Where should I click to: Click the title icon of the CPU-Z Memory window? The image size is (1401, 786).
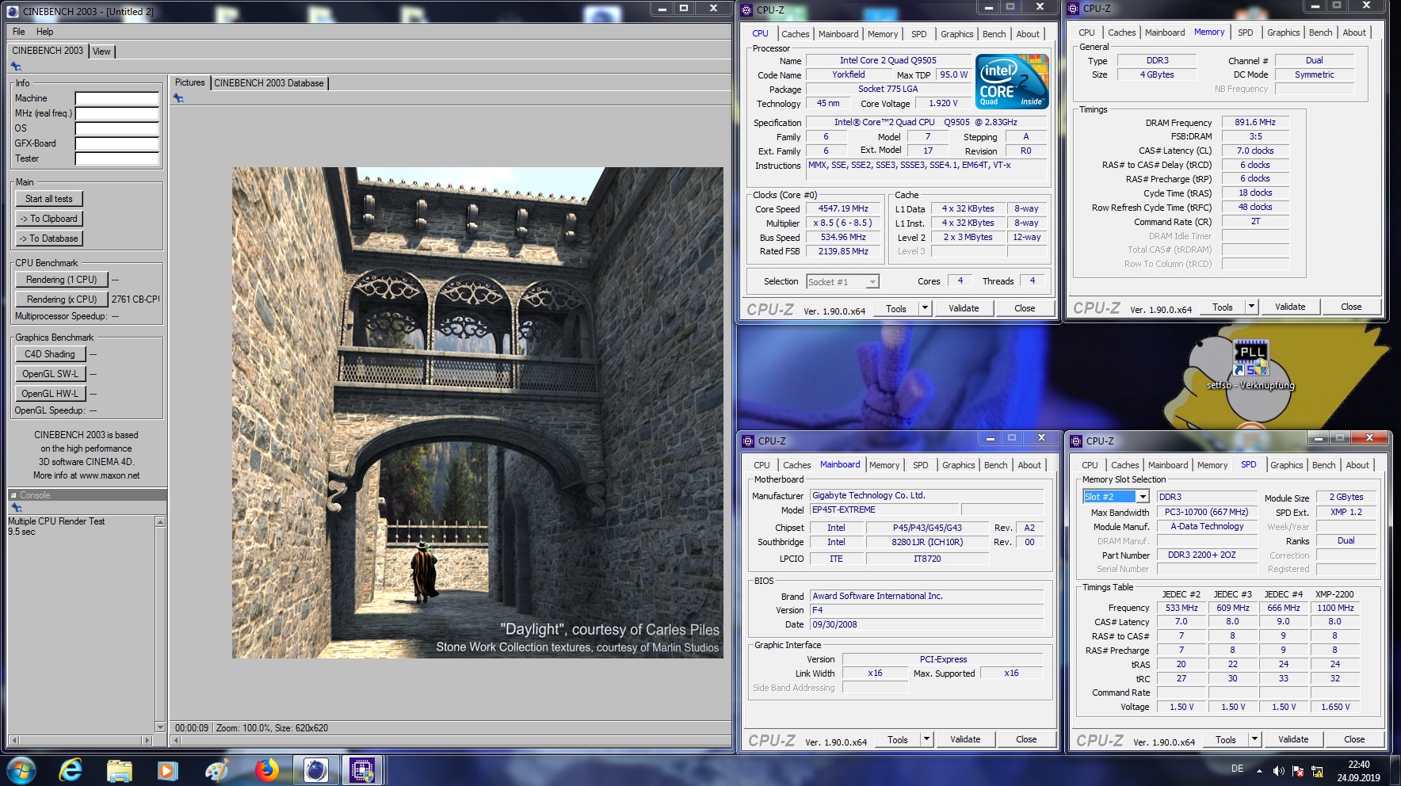coord(1074,9)
